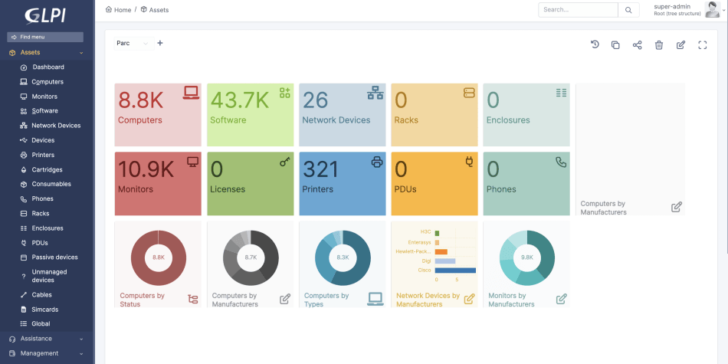Screen dimensions: 728x364
Task: Open Monitors in sidebar menu
Action: pyautogui.click(x=44, y=97)
